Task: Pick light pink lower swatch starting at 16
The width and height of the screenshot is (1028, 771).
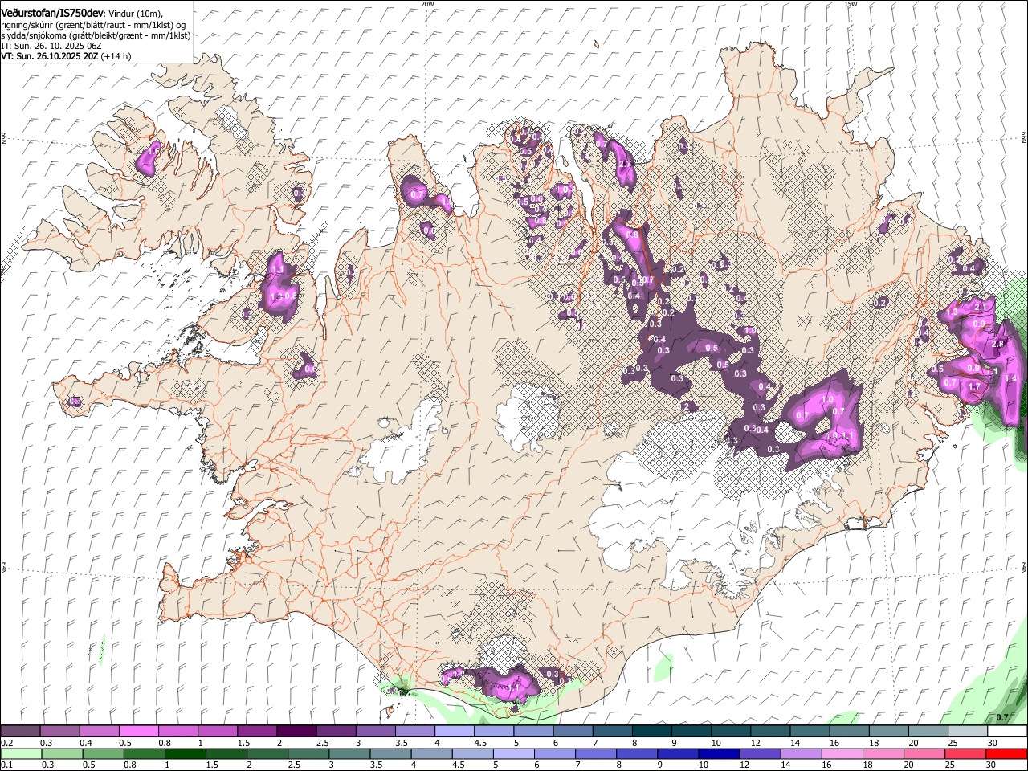Action: pyautogui.click(x=841, y=753)
